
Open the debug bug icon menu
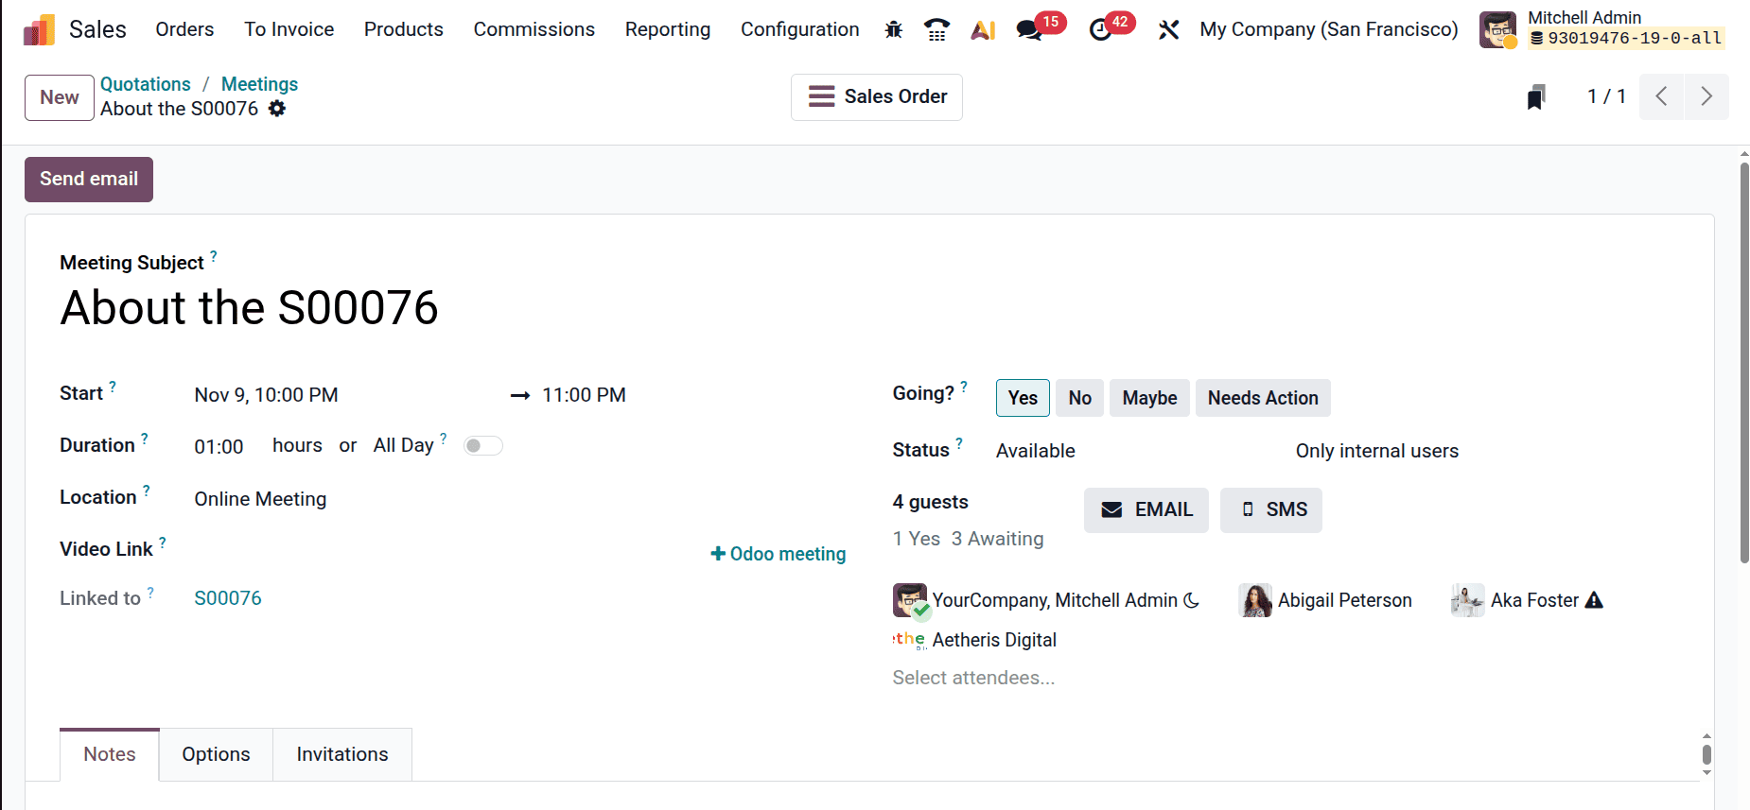coord(893,29)
